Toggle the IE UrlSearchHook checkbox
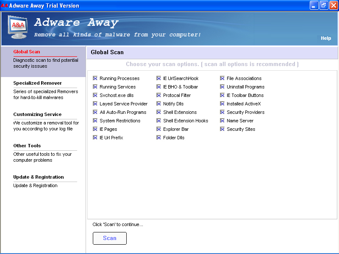339x254 pixels. point(158,78)
